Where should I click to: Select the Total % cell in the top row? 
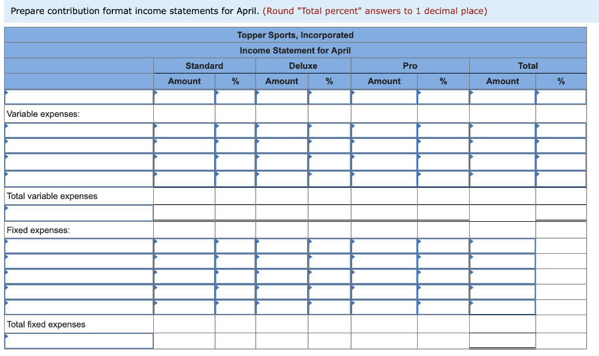coord(561,97)
